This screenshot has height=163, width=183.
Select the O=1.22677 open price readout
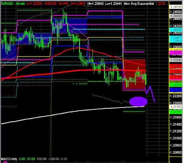[78, 4]
